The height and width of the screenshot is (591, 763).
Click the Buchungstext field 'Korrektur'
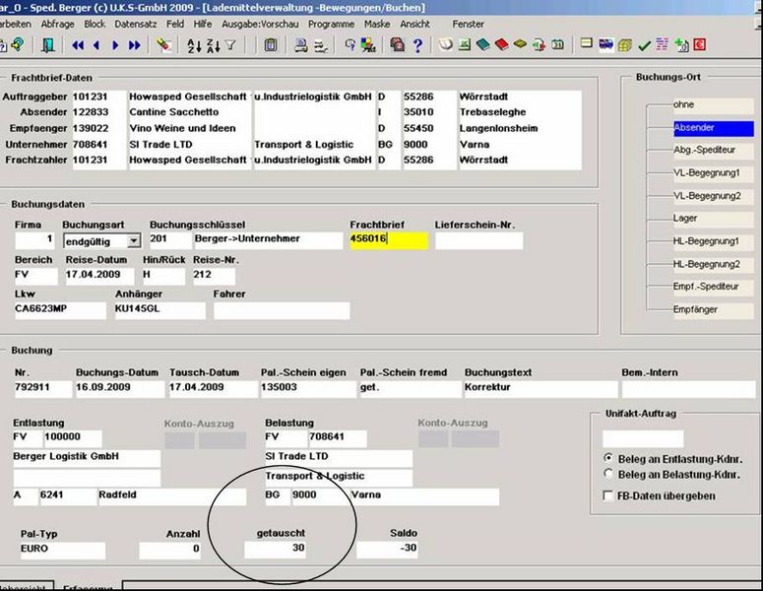pyautogui.click(x=541, y=389)
